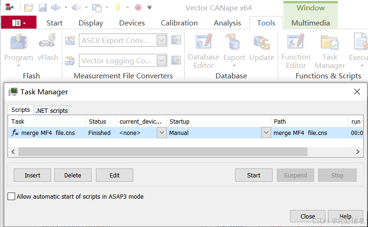Start the selected script
Image resolution: width=368 pixels, height=227 pixels.
(x=254, y=175)
